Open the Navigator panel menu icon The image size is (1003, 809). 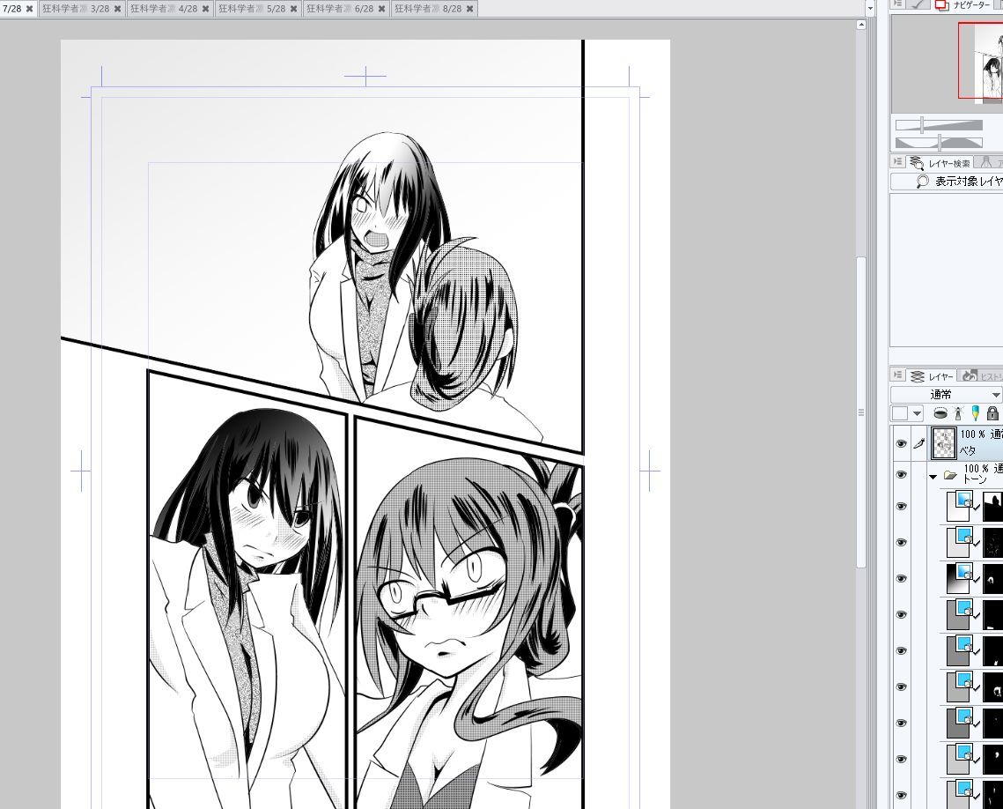898,4
